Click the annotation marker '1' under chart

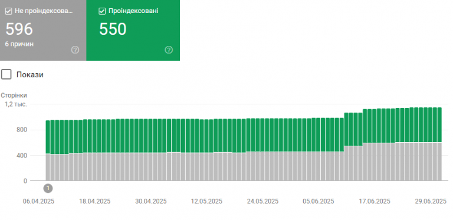click(48, 189)
